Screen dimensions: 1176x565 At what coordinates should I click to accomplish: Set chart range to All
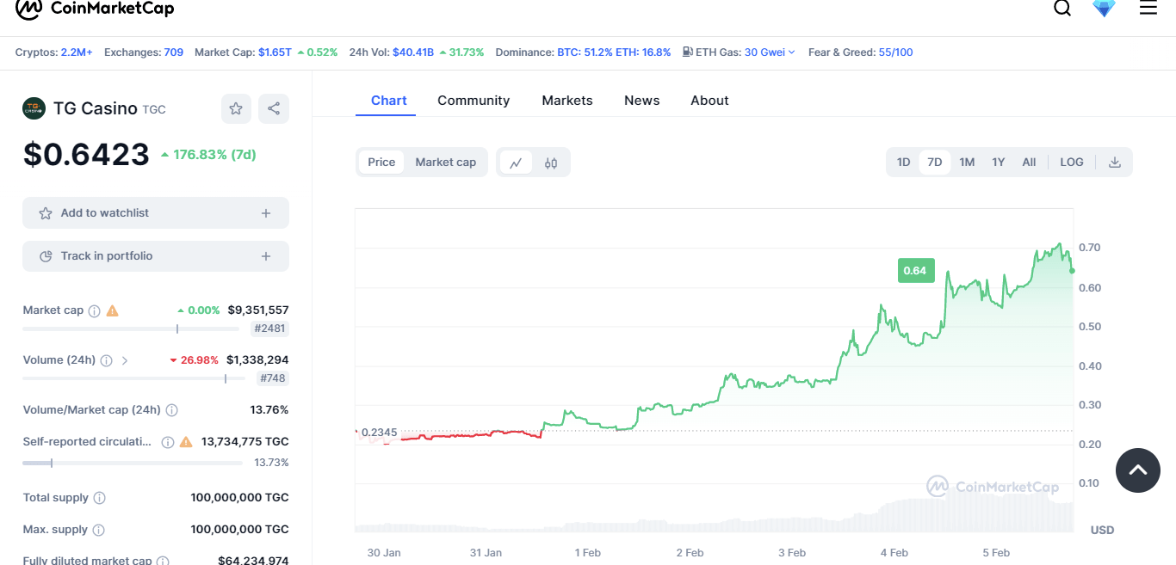pos(1029,163)
